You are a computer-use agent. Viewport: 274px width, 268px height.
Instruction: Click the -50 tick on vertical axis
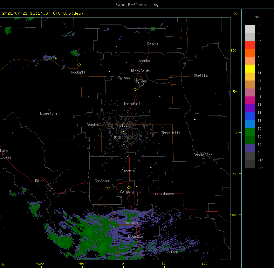point(233,174)
